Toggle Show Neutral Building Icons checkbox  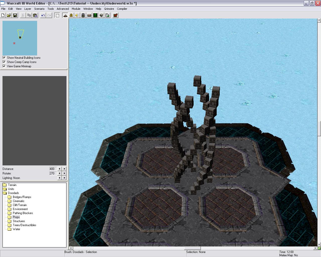pos(4,57)
